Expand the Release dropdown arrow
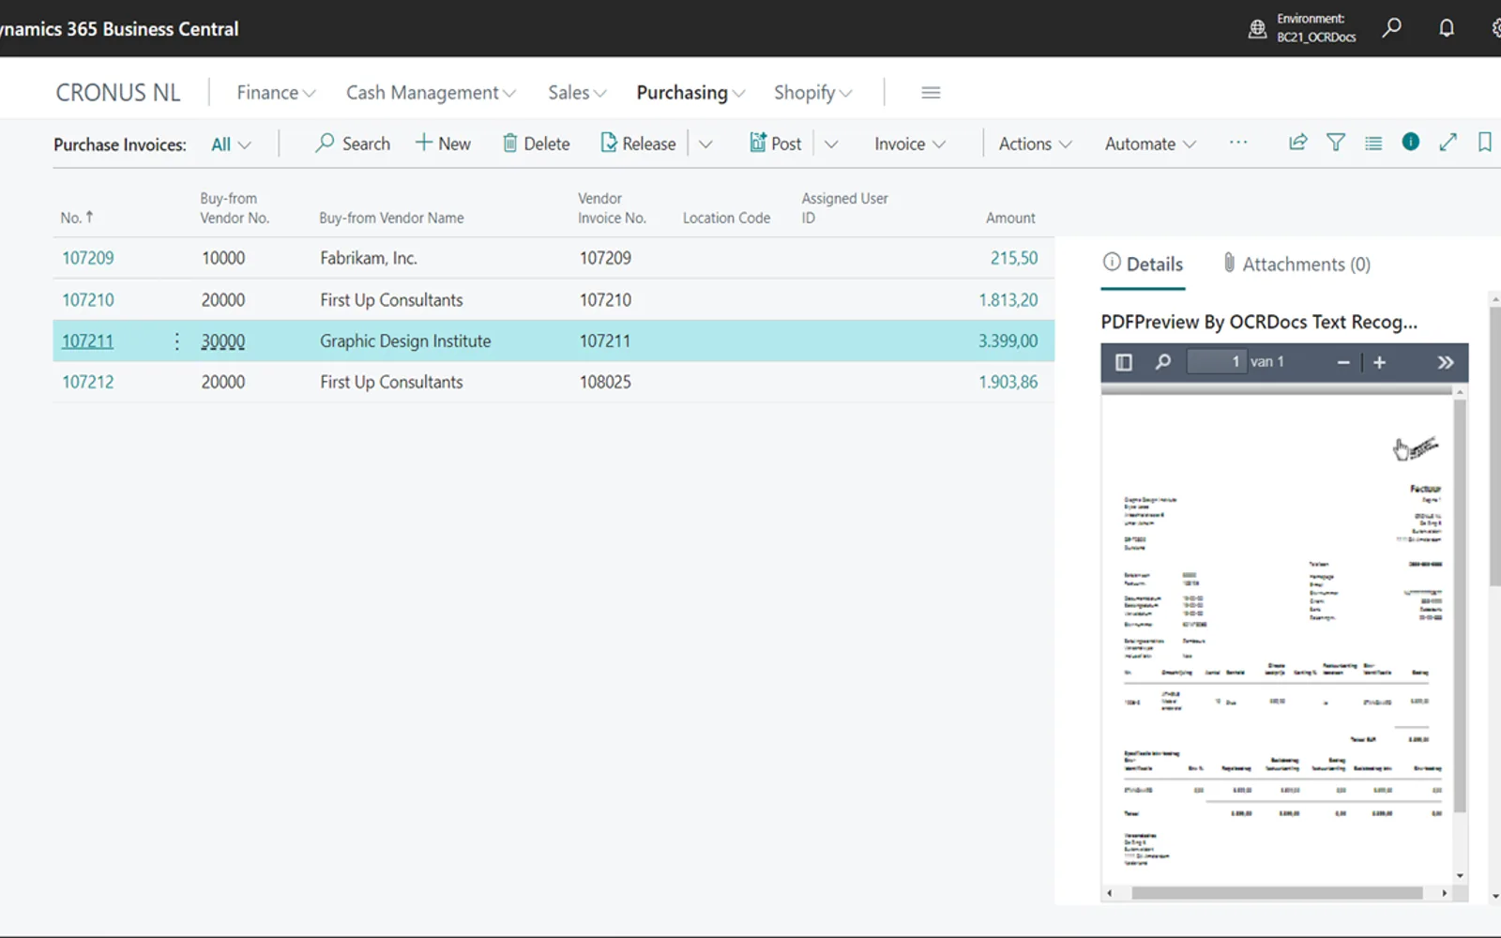1501x938 pixels. click(706, 144)
